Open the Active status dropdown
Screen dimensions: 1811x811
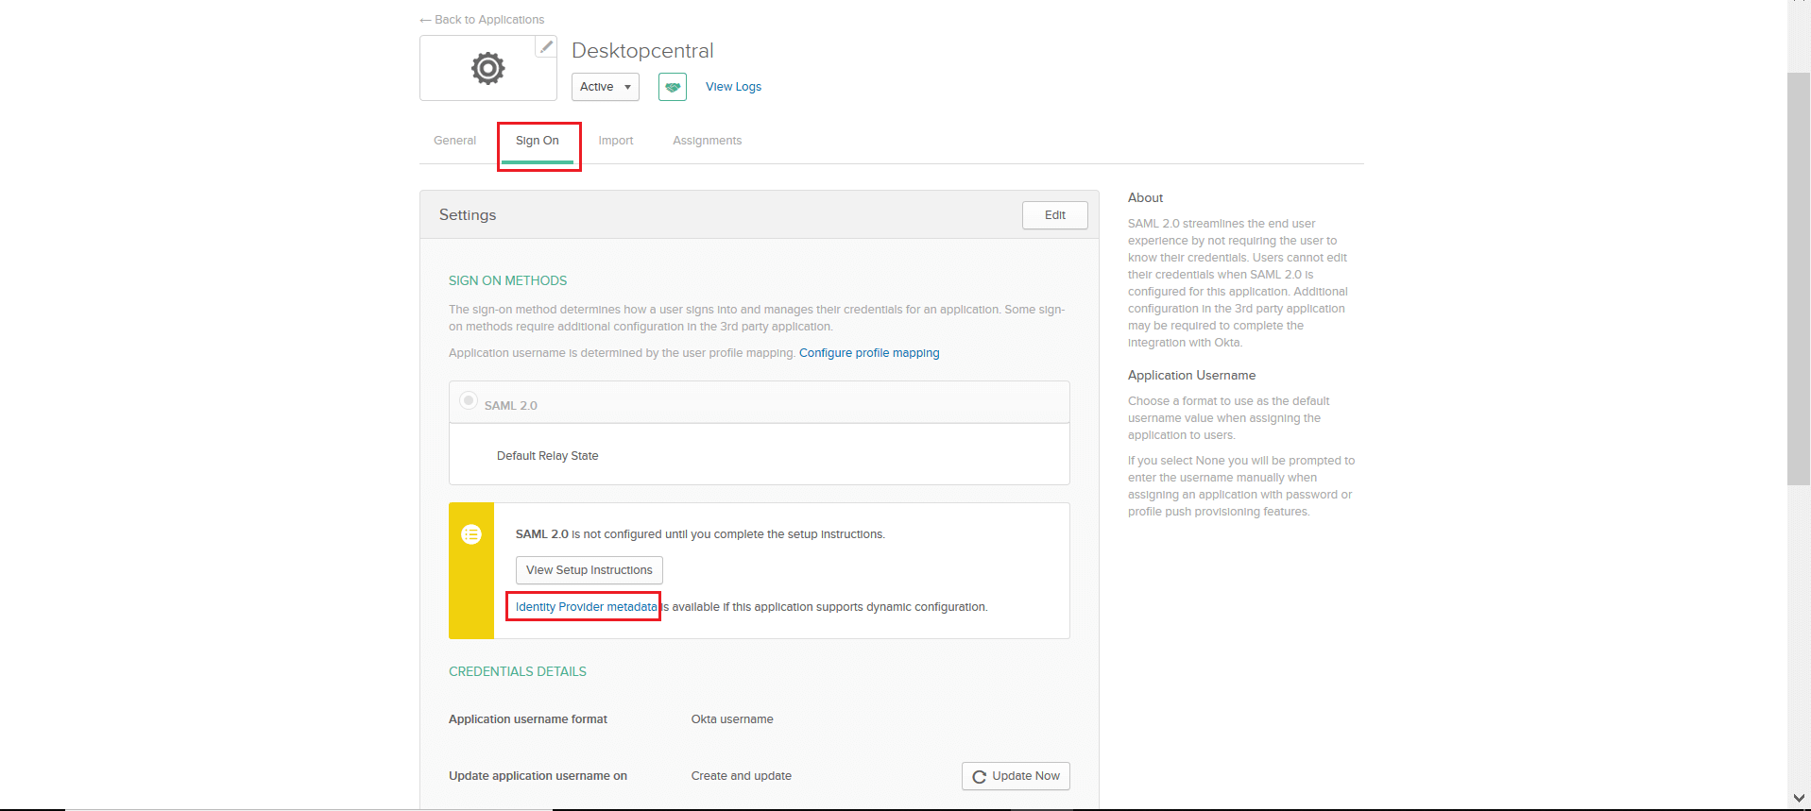click(606, 87)
